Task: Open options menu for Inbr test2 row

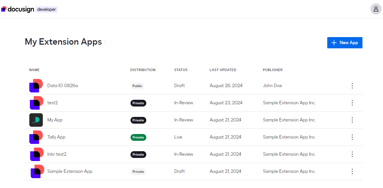Action: click(352, 154)
